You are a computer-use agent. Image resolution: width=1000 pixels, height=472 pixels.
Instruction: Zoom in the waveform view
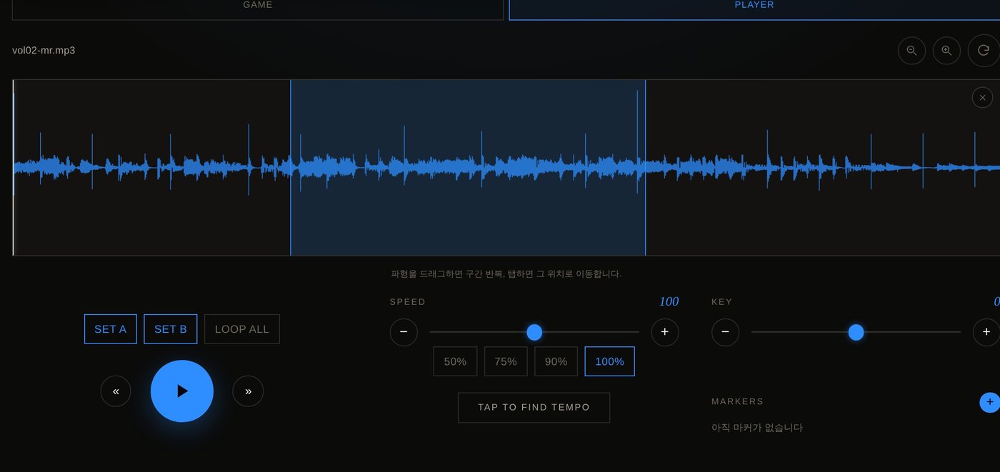pyautogui.click(x=946, y=51)
